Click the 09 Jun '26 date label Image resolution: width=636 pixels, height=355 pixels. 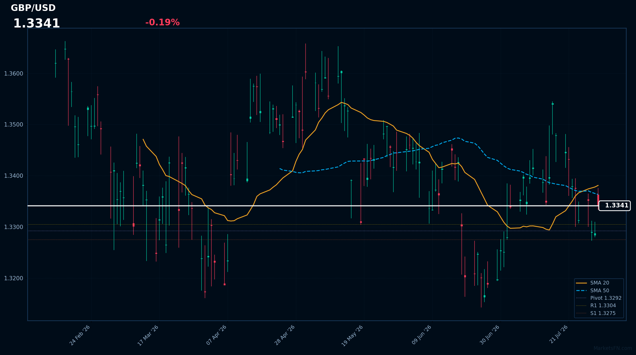(x=421, y=335)
